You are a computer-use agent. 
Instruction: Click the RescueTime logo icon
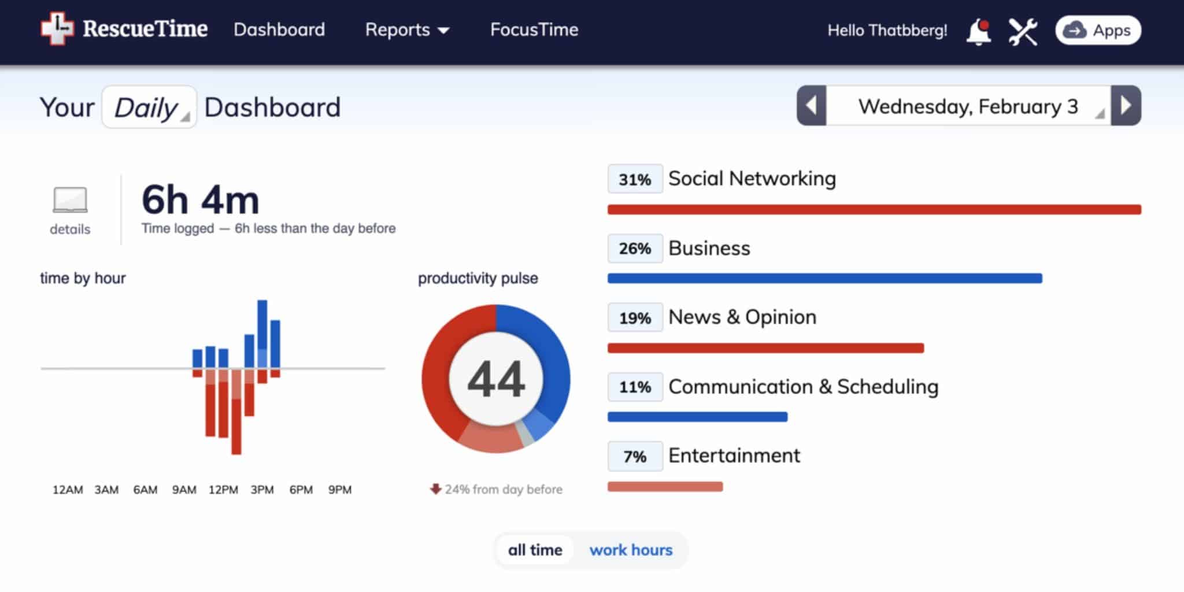[57, 29]
